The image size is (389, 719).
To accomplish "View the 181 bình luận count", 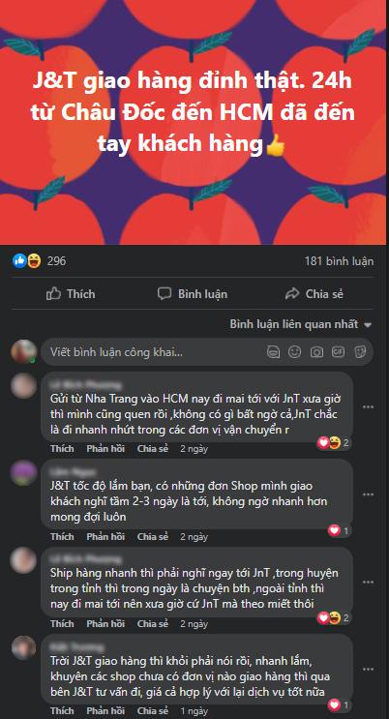I will coord(339,261).
